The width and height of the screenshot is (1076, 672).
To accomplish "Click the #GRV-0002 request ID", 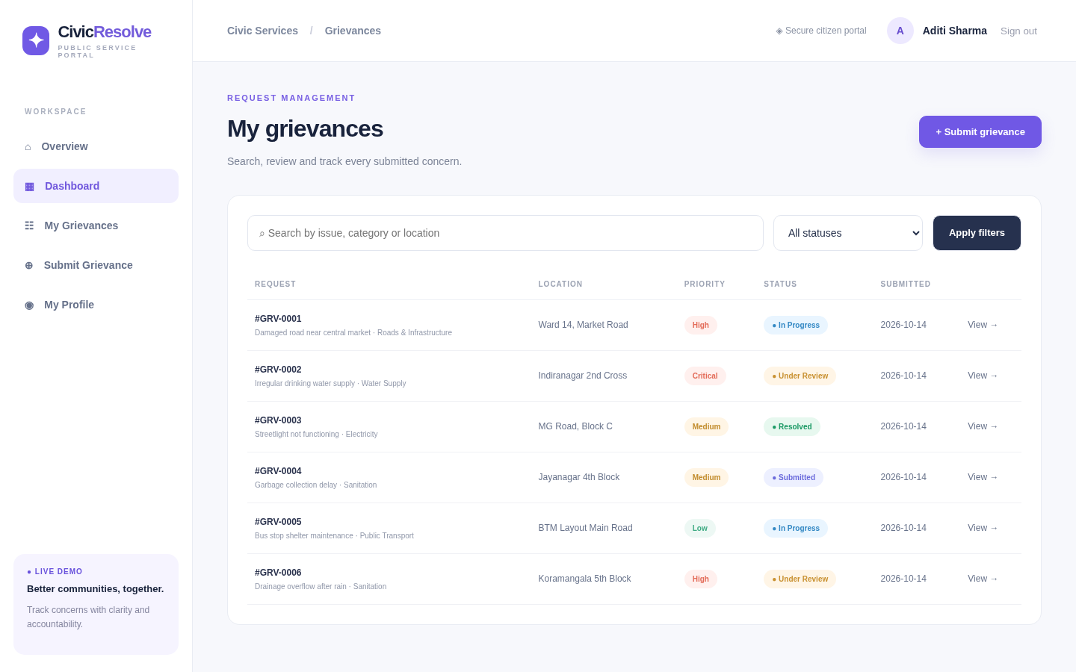I will pyautogui.click(x=278, y=370).
